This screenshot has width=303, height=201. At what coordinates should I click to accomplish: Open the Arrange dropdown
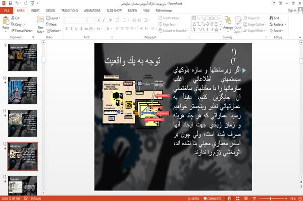pyautogui.click(x=228, y=24)
